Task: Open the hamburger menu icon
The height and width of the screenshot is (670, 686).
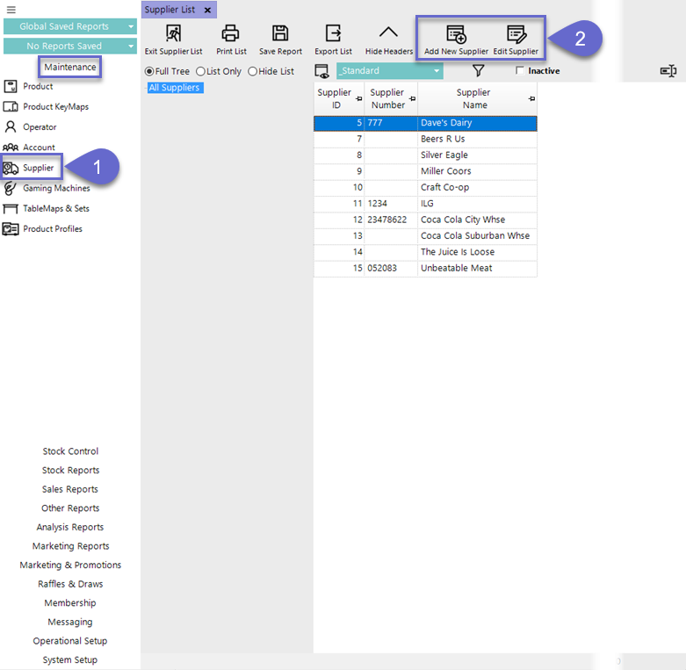Action: (x=11, y=10)
